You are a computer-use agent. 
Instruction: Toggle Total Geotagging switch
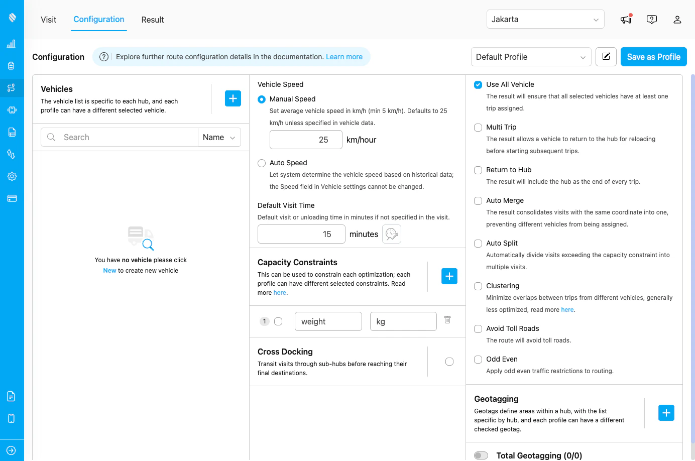tap(481, 455)
